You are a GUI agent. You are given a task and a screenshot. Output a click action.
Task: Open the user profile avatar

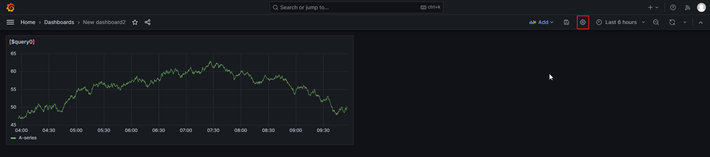click(701, 7)
